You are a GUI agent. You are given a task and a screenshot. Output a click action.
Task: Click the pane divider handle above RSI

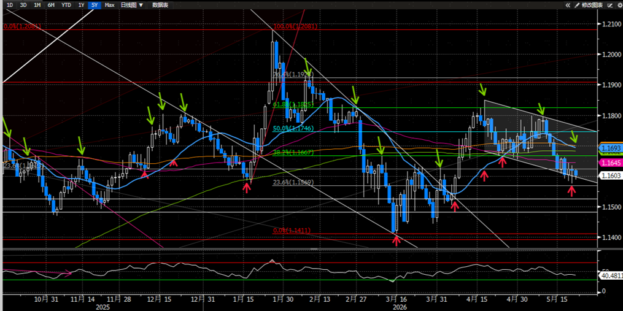point(314,249)
